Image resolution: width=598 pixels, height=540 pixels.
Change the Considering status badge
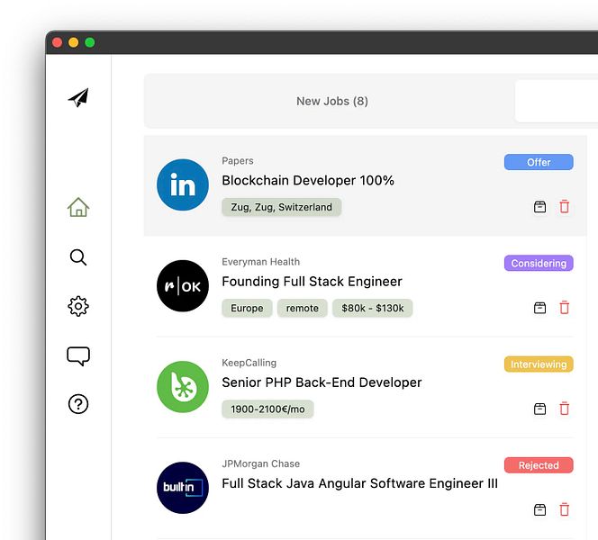point(539,264)
